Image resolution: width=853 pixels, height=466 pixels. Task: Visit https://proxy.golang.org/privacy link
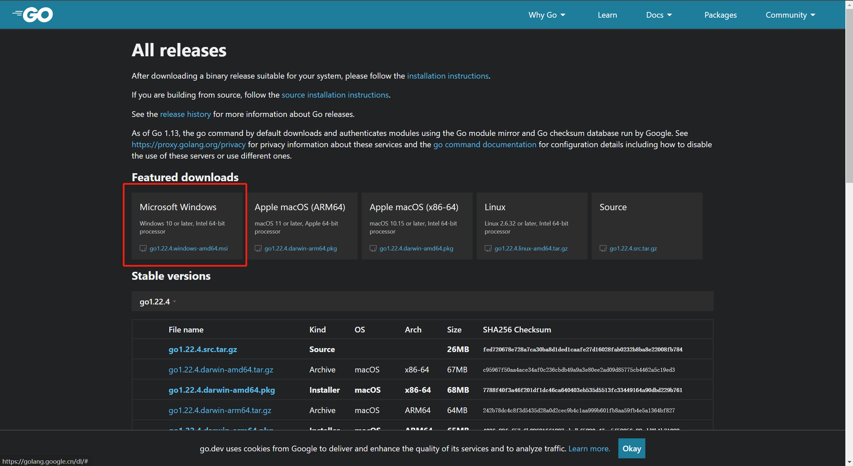pyautogui.click(x=189, y=145)
